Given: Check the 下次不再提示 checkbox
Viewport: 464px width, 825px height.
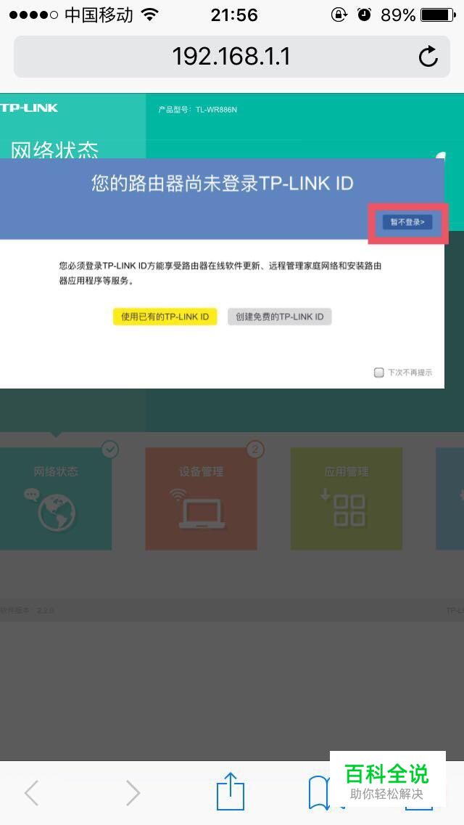Looking at the screenshot, I should [379, 373].
